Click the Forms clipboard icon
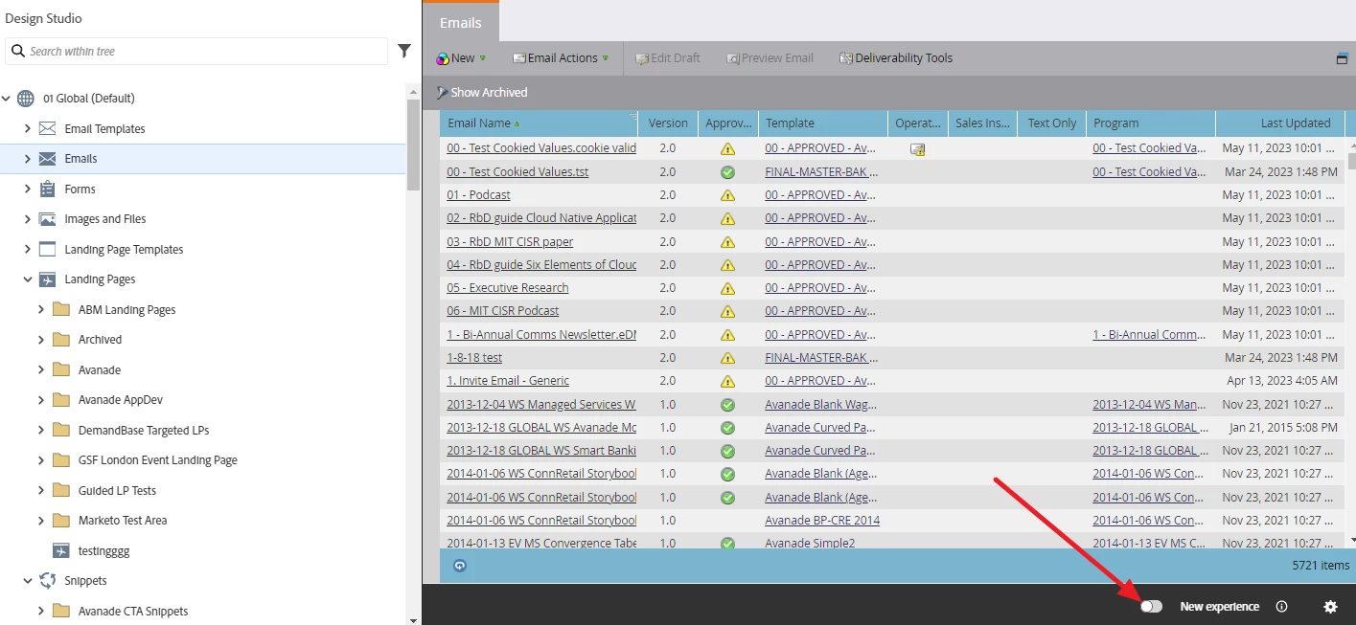 coord(47,189)
